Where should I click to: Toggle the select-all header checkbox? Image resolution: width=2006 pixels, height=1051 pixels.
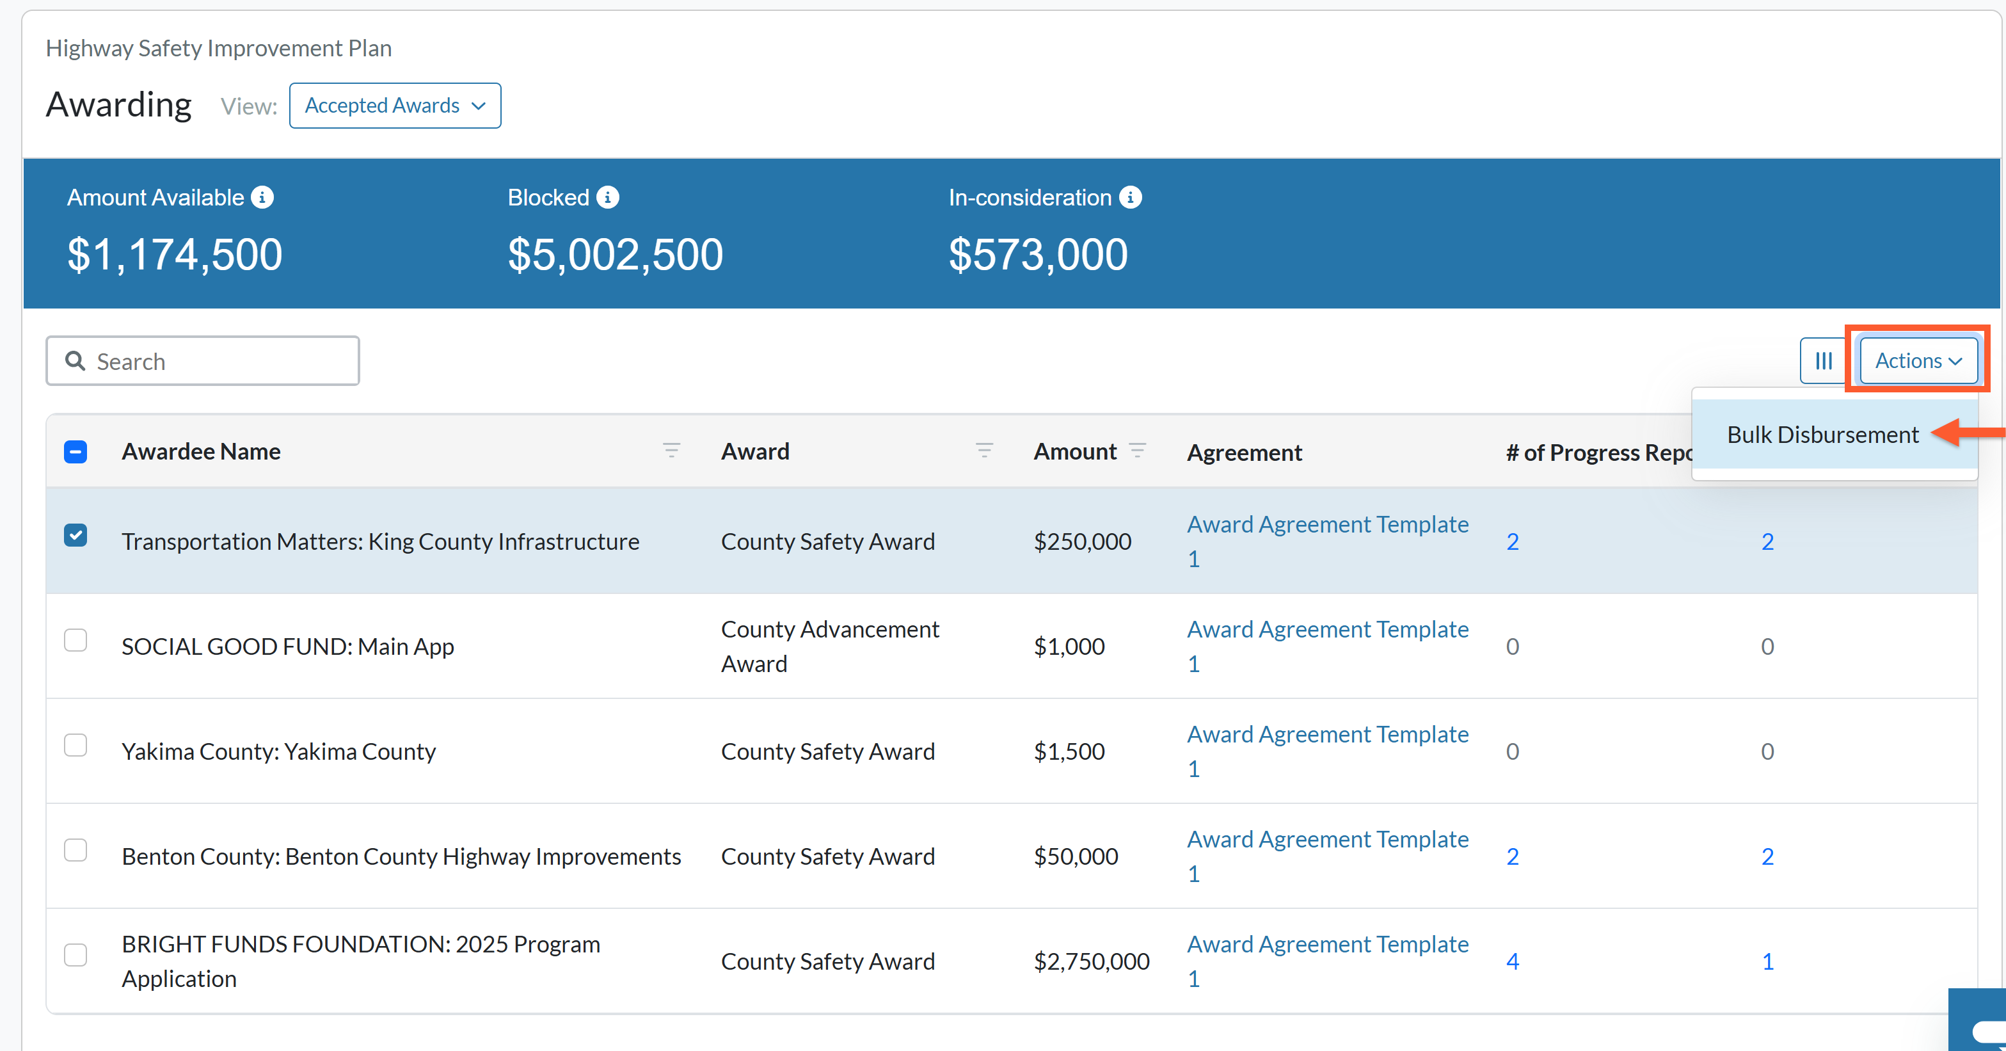click(76, 452)
